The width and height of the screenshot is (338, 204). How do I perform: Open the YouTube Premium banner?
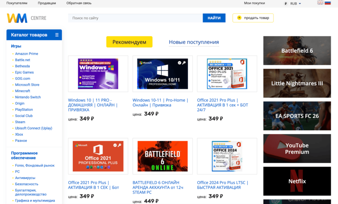297,149
